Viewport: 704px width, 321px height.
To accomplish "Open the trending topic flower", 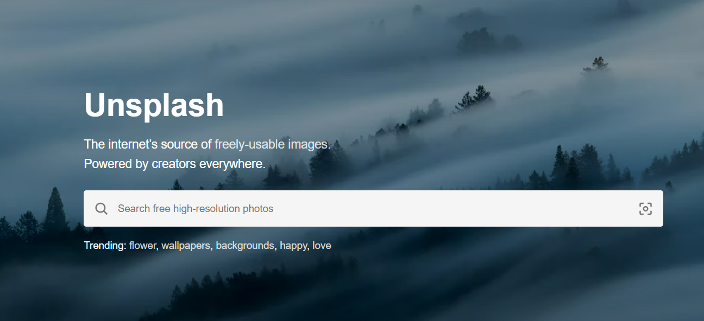I will coord(143,246).
